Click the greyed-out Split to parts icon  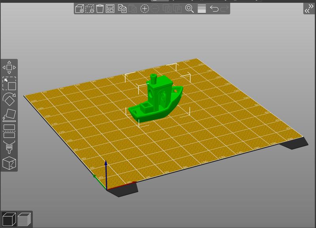coord(177,9)
